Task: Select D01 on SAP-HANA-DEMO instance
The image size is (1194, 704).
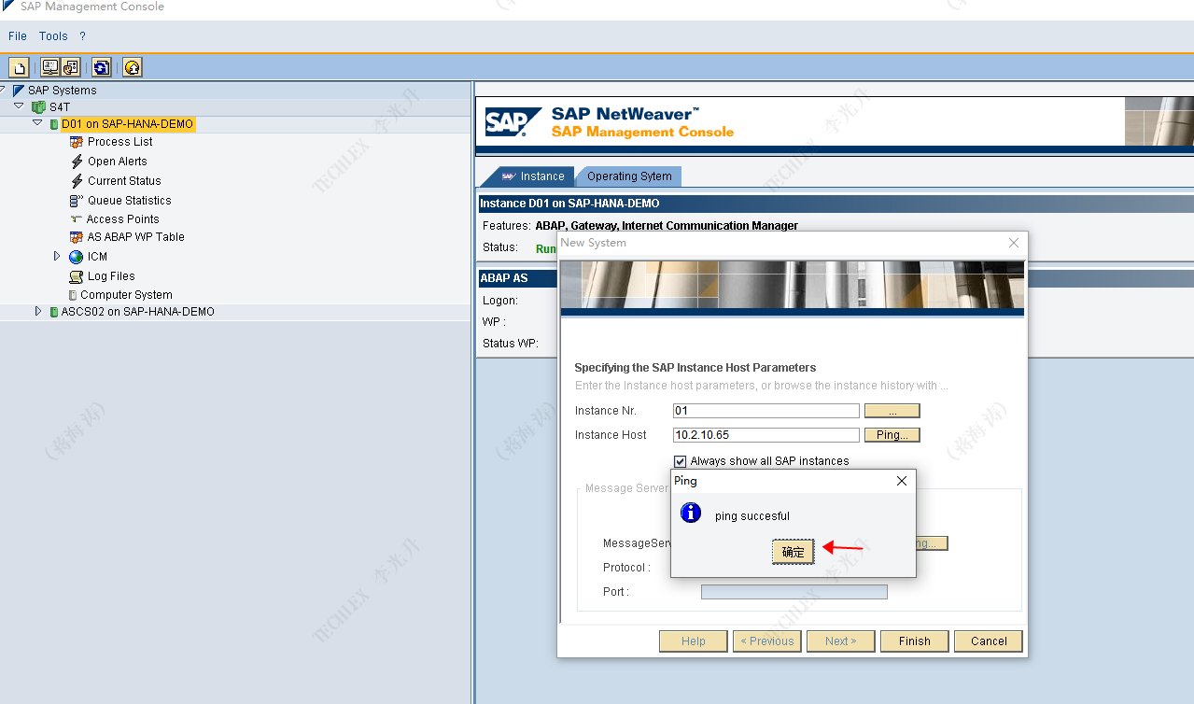Action: tap(128, 124)
